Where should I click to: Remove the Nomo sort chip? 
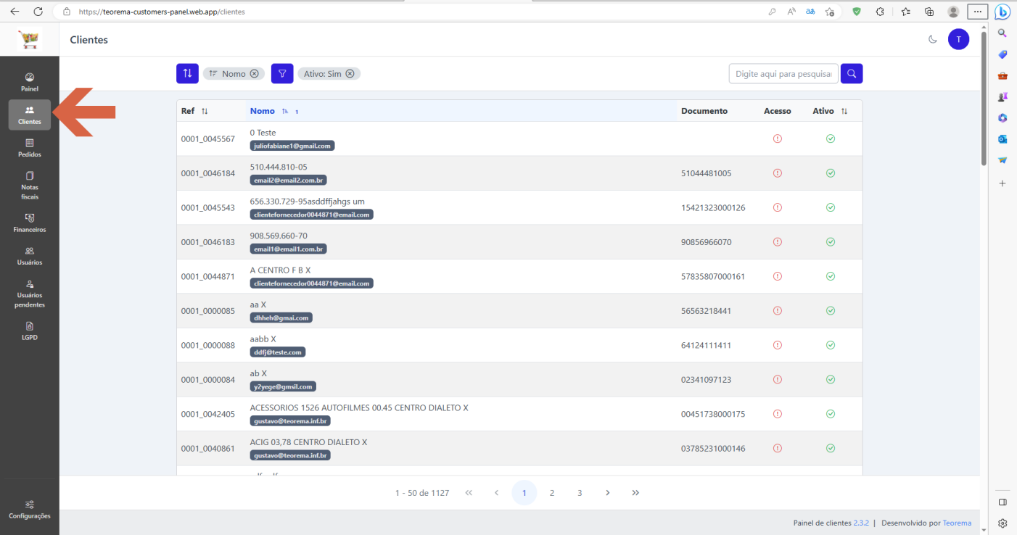254,74
